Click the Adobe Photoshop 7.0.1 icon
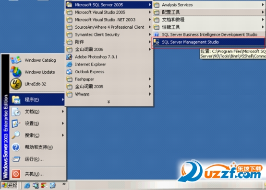This screenshot has height=190, width=266. click(x=69, y=57)
